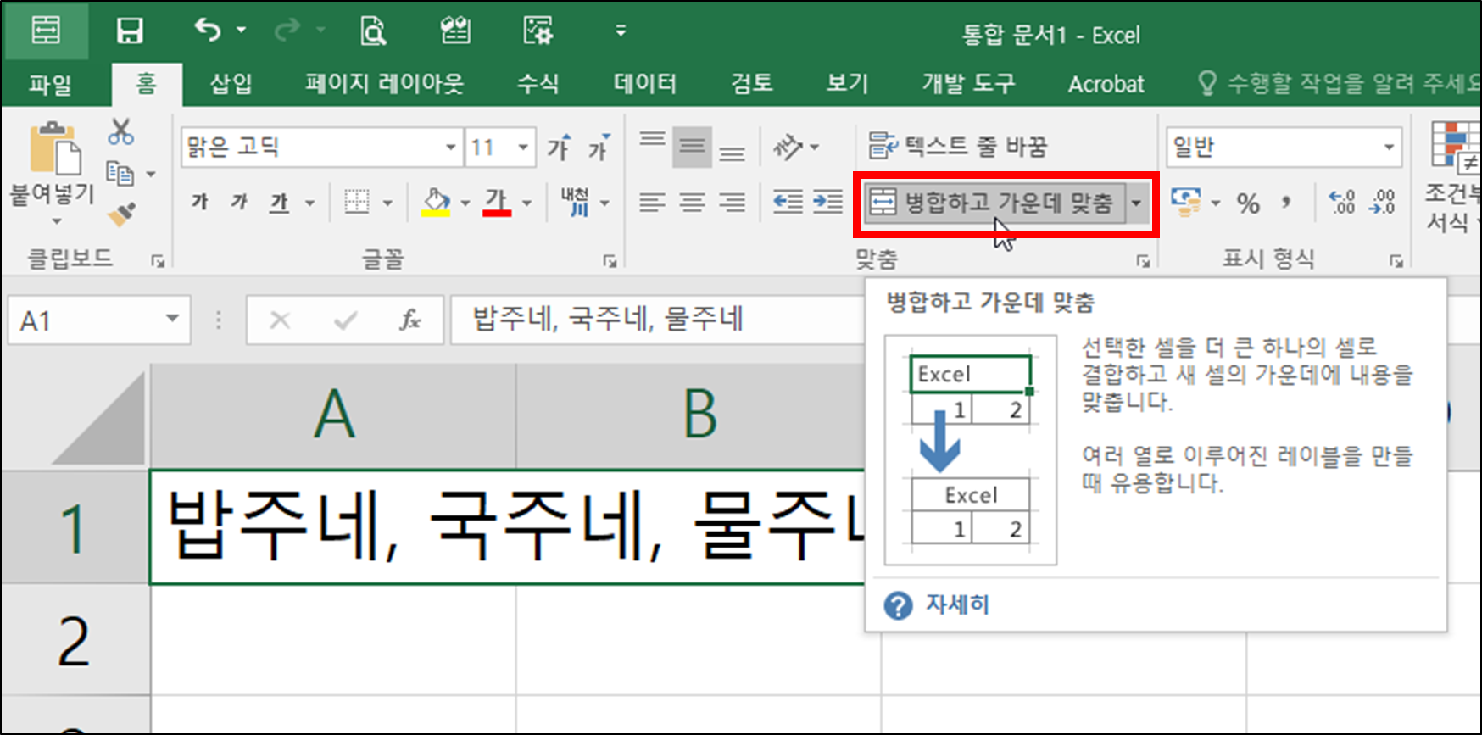Click the Increase Indent icon

tap(827, 203)
